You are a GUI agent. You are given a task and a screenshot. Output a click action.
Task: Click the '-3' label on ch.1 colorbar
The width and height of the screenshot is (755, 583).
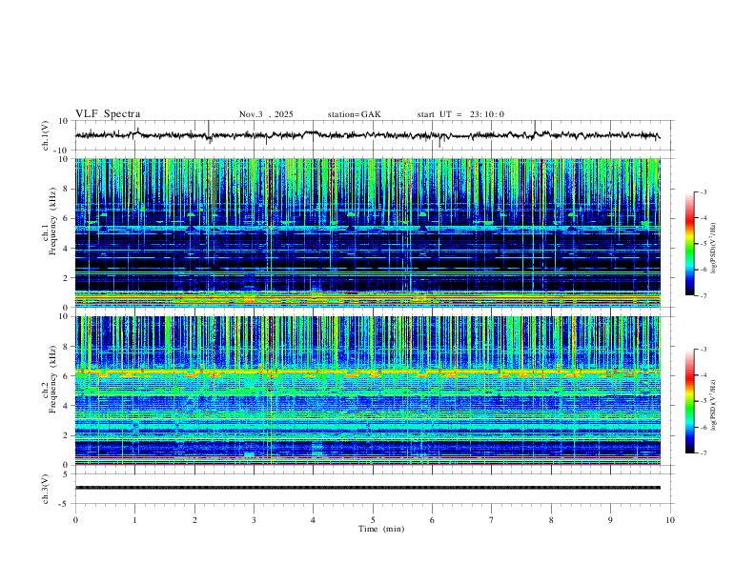[x=703, y=191]
